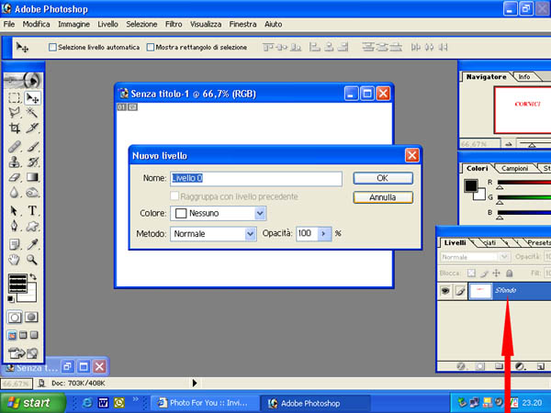The height and width of the screenshot is (413, 551).
Task: Switch to Full Screen Mode with menu bar
Action: (23, 335)
